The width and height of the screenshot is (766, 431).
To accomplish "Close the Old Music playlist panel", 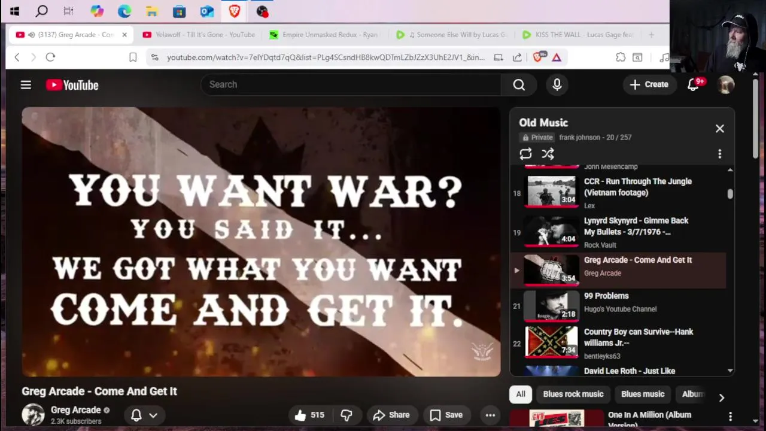I will click(x=720, y=129).
